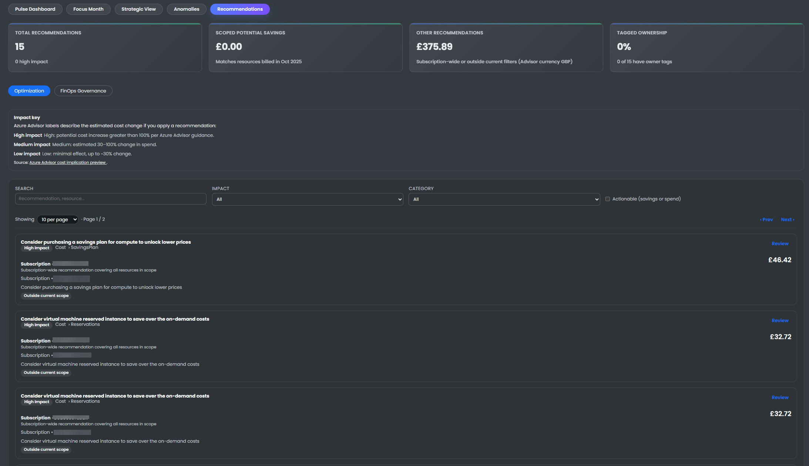Select the Optimization sub-tab
This screenshot has width=809, height=466.
pos(29,91)
